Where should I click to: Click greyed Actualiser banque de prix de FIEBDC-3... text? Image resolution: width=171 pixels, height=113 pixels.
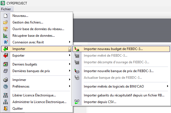click(113, 78)
